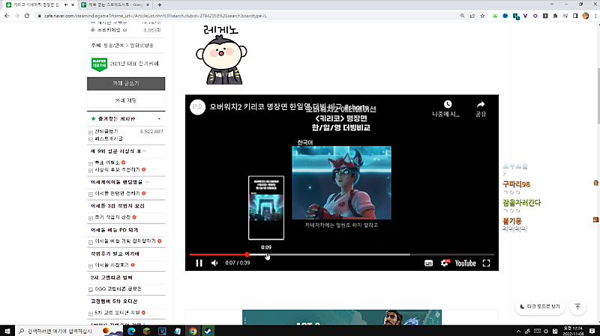Open the 5차 고멤 오디션 지원 board
Image resolution: width=600 pixels, height=336 pixels.
click(117, 313)
